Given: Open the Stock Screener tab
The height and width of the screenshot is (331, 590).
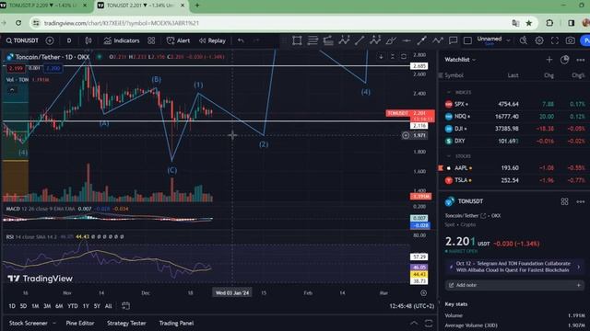Looking at the screenshot, I should tap(29, 323).
